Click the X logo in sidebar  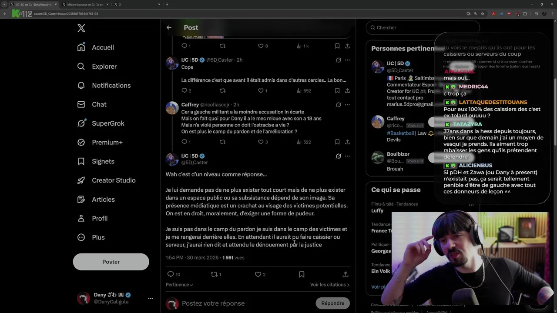[81, 28]
